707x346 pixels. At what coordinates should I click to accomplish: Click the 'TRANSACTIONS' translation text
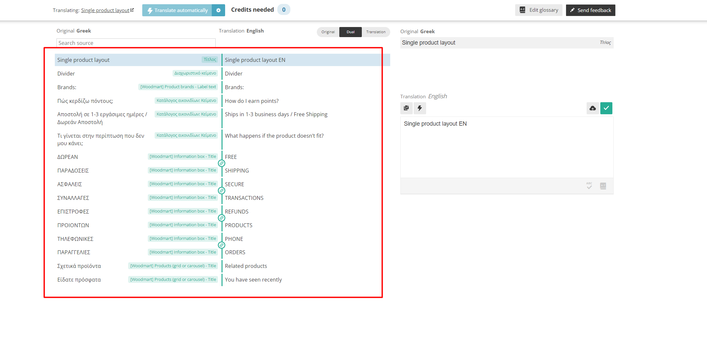coord(244,198)
